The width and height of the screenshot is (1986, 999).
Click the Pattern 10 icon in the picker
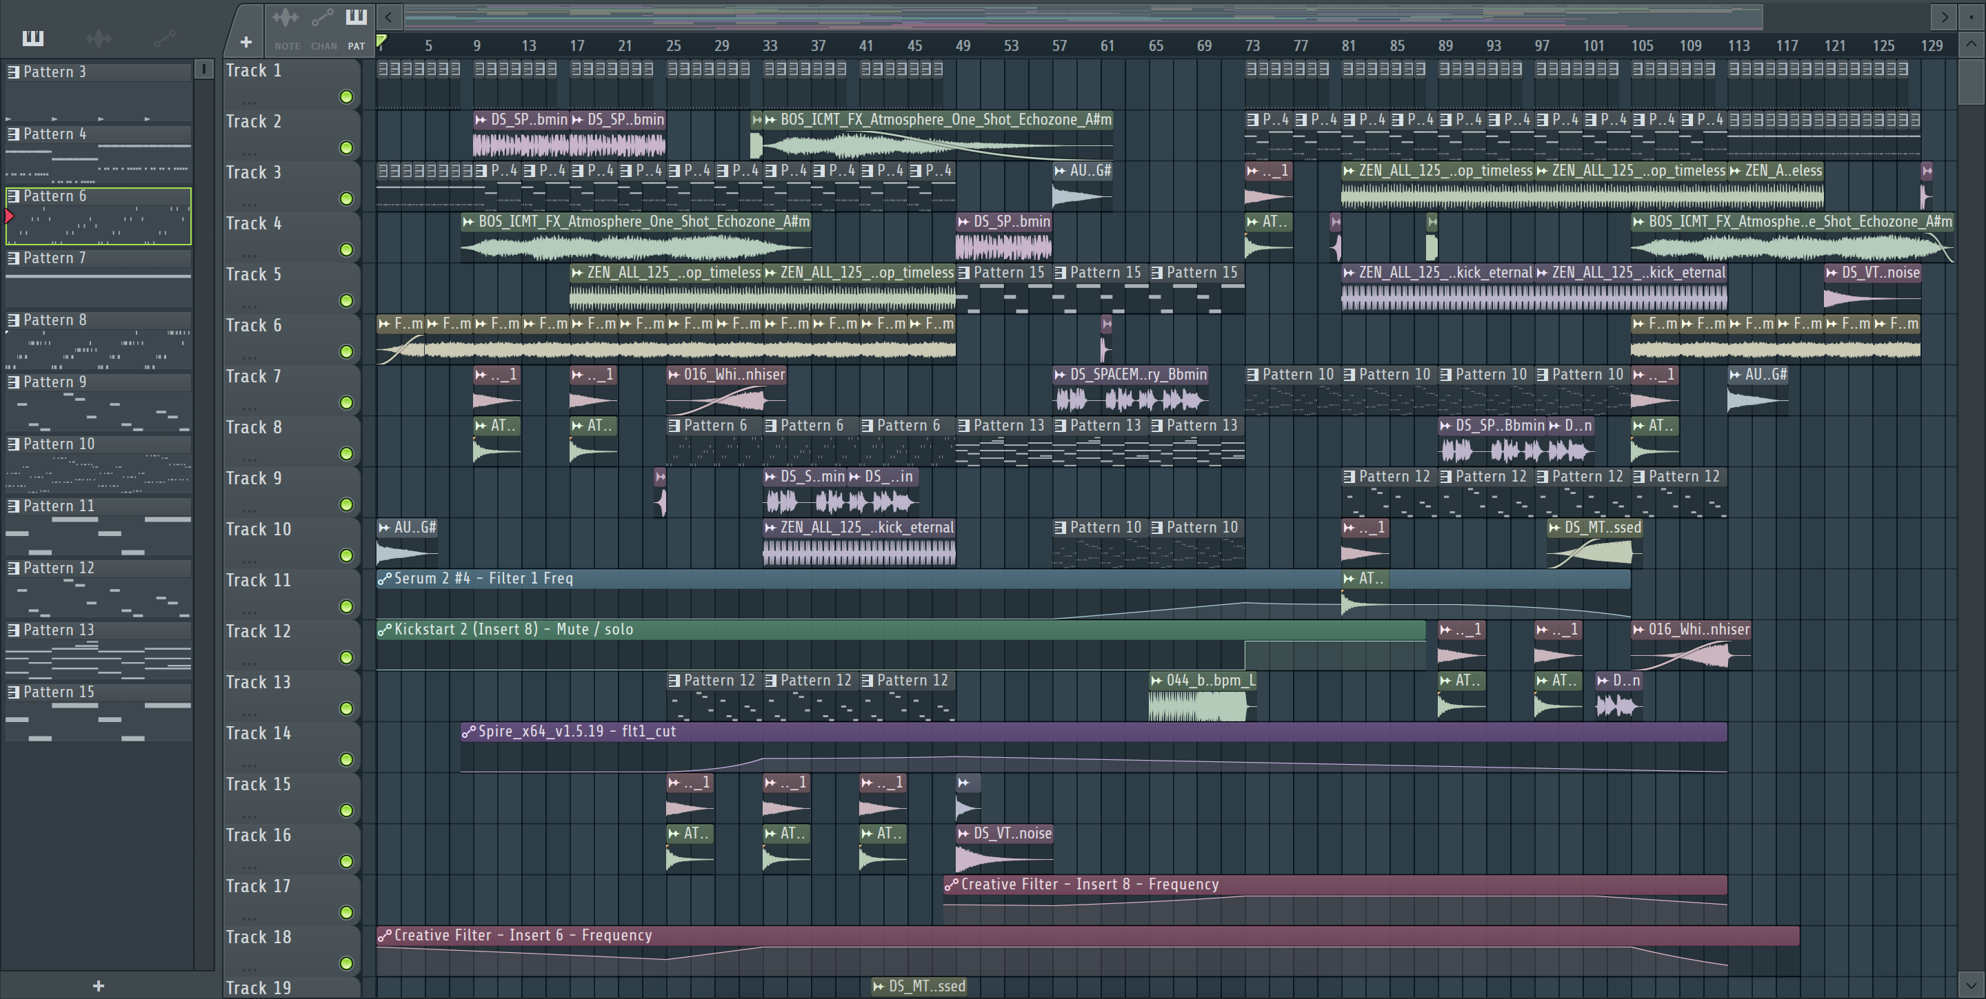13,444
